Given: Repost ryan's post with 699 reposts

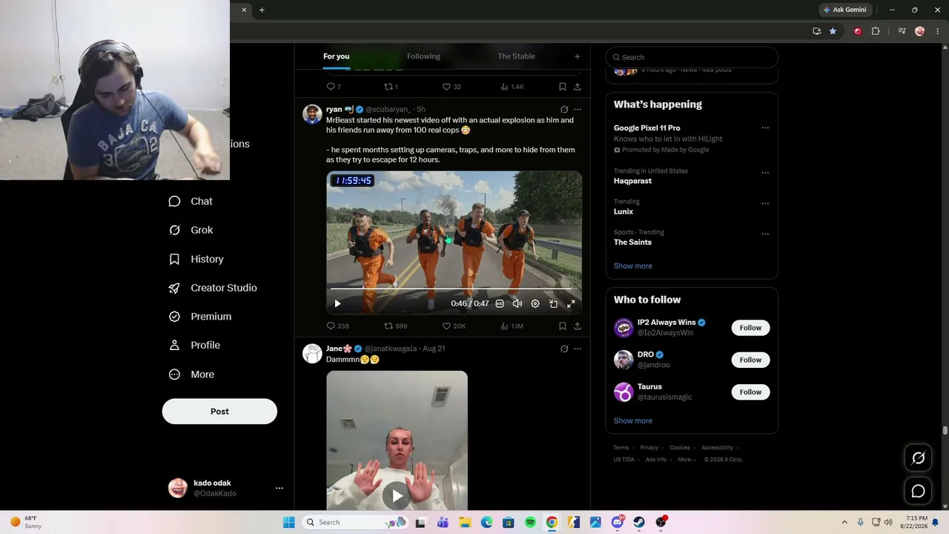Looking at the screenshot, I should [395, 326].
